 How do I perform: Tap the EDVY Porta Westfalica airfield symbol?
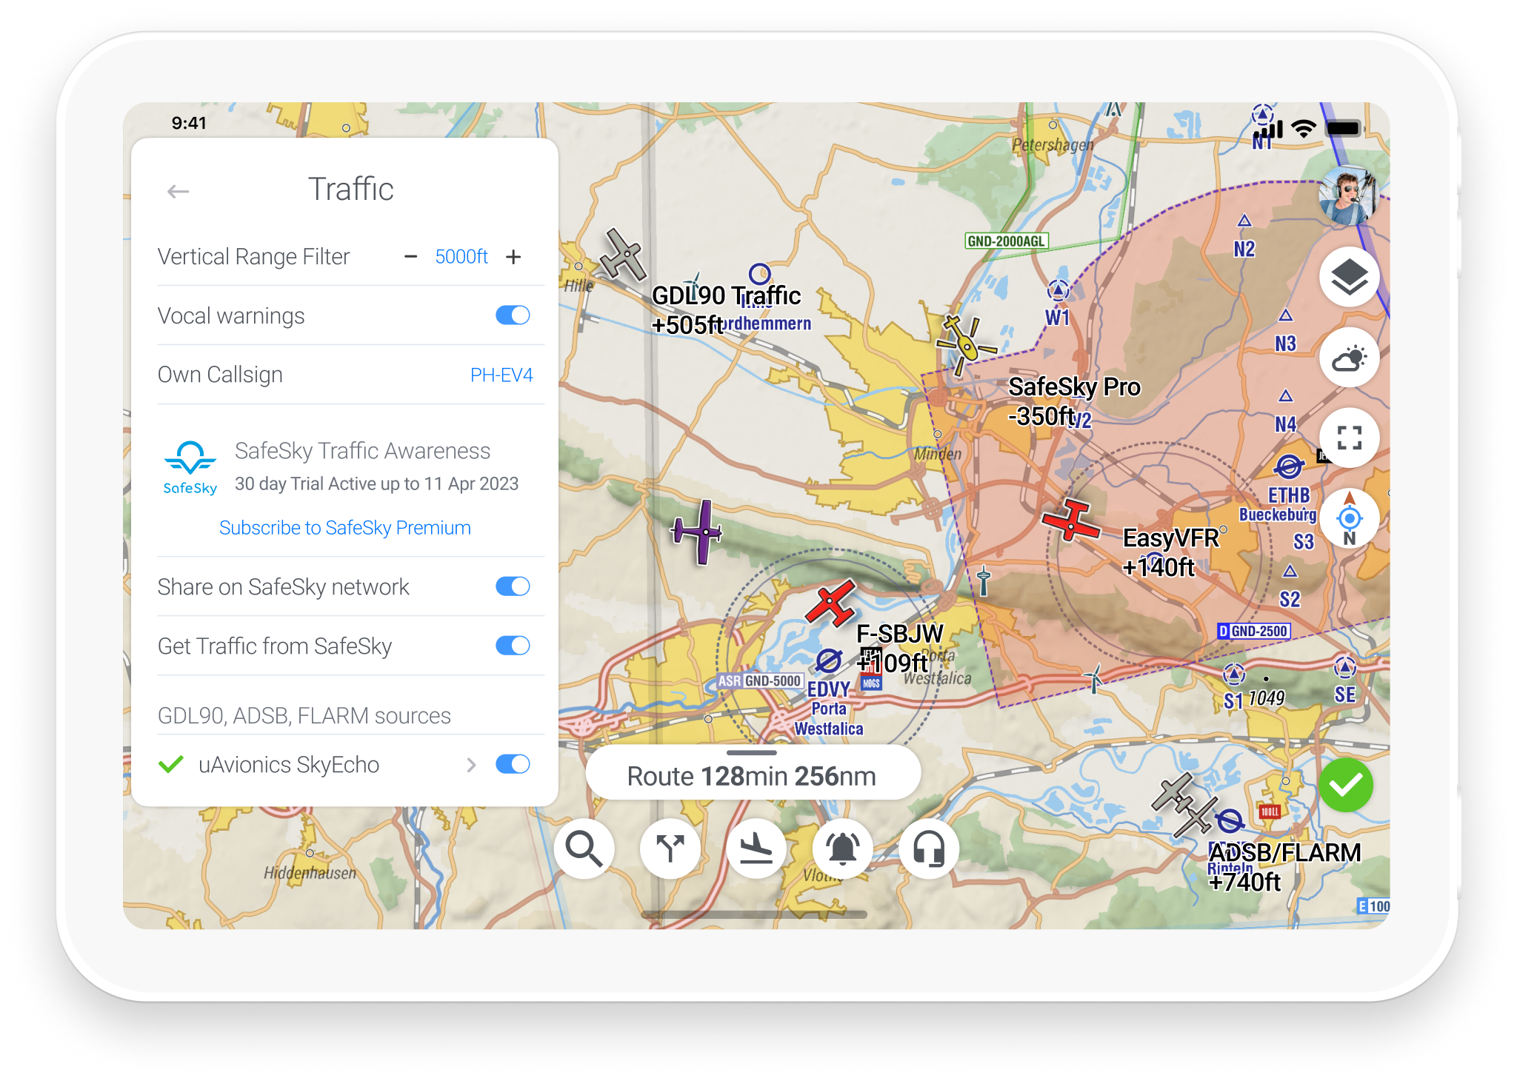pos(829,660)
